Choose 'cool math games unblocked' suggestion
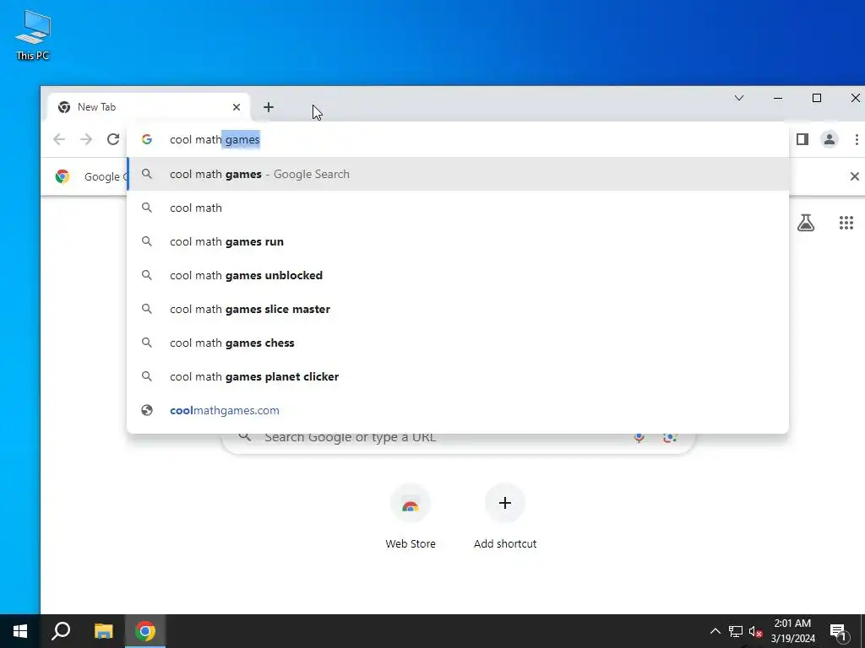Image resolution: width=865 pixels, height=648 pixels. pyautogui.click(x=458, y=275)
